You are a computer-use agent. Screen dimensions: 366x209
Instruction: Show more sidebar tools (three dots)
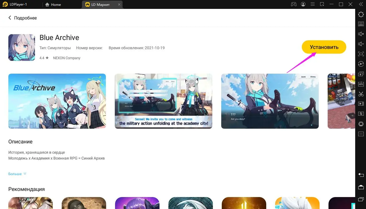tap(361, 134)
